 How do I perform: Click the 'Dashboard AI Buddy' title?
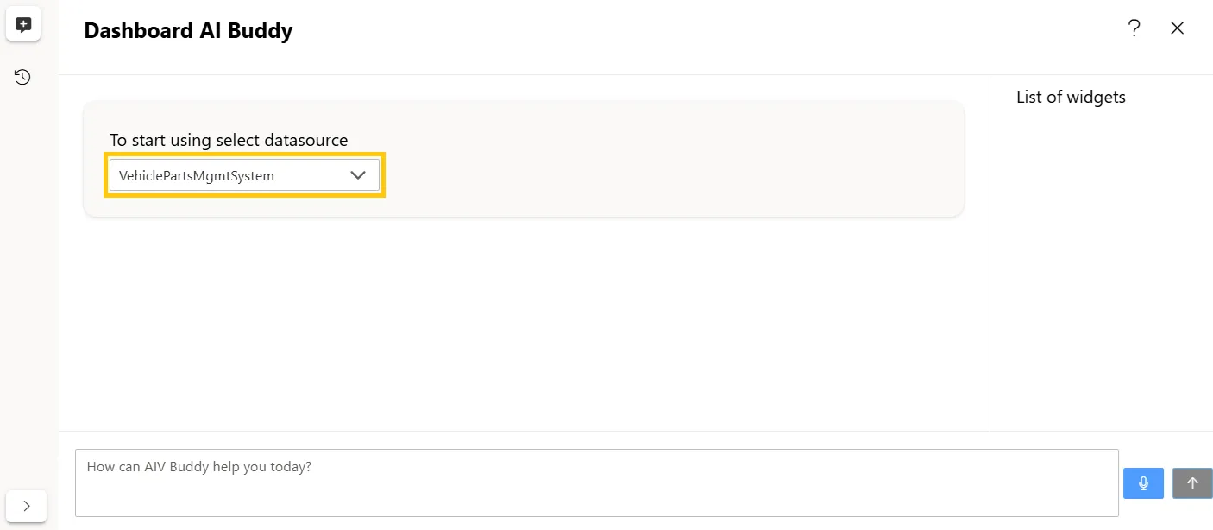click(x=188, y=31)
